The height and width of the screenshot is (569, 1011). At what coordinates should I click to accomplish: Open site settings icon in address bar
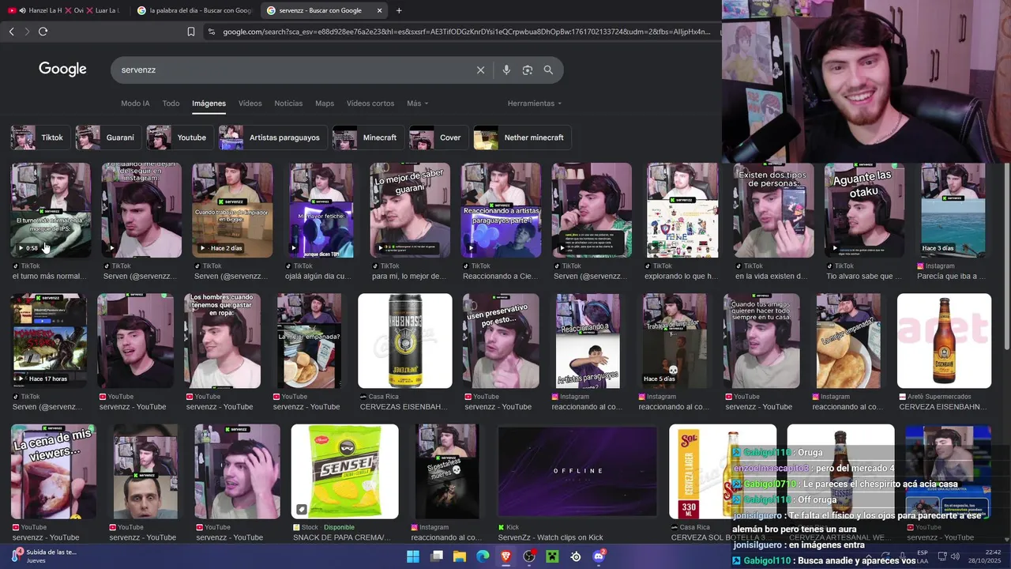[211, 32]
